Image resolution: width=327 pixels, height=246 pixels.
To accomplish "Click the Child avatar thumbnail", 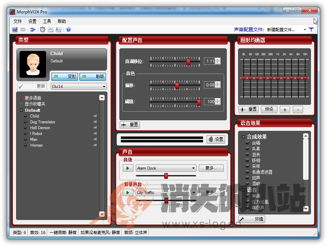I will click(33, 64).
